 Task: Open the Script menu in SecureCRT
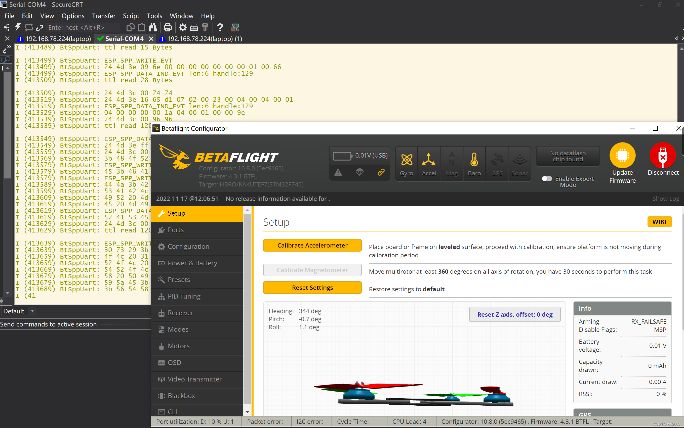coord(131,16)
